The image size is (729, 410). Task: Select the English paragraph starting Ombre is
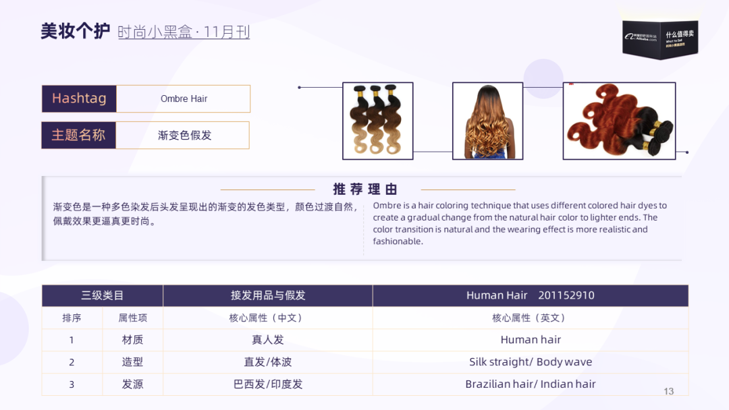coord(520,223)
